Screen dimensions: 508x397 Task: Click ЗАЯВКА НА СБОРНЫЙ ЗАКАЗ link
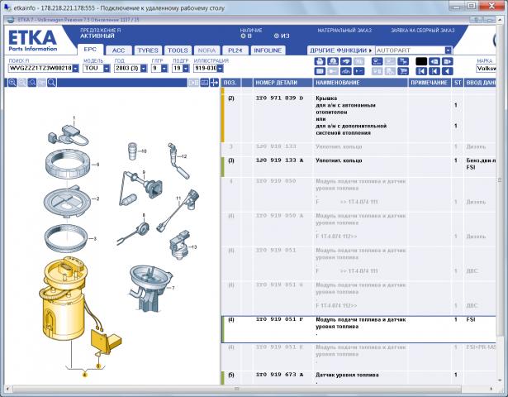coord(422,31)
